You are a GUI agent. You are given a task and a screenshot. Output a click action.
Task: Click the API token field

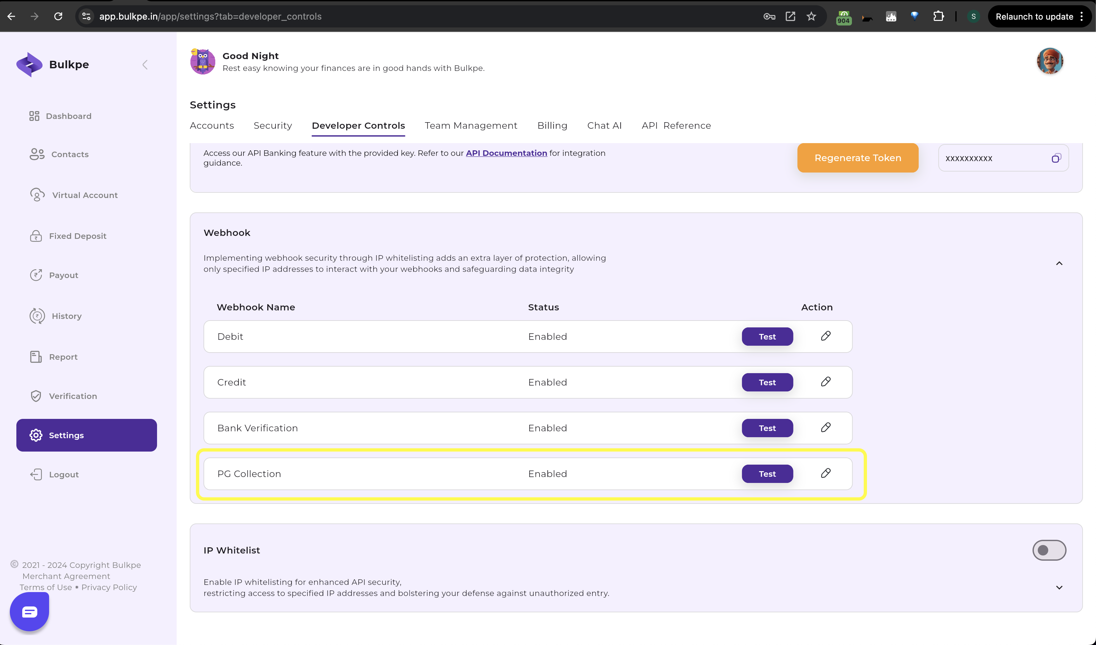1003,158
